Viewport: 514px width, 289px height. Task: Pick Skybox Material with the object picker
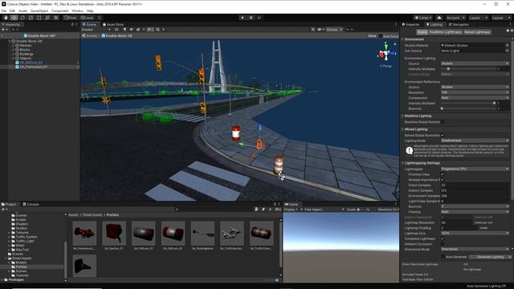click(x=507, y=46)
